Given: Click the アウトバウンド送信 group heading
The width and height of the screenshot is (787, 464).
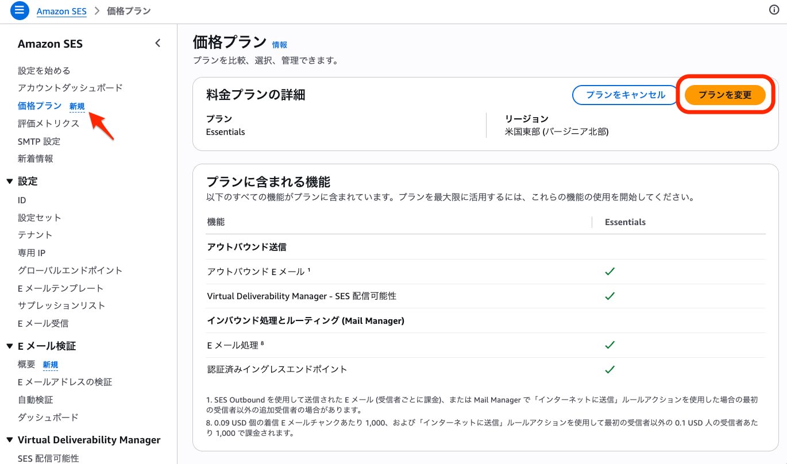Looking at the screenshot, I should (246, 247).
